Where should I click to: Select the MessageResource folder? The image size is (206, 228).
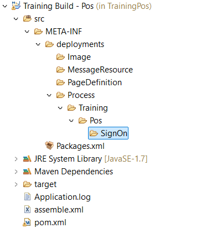point(95,70)
